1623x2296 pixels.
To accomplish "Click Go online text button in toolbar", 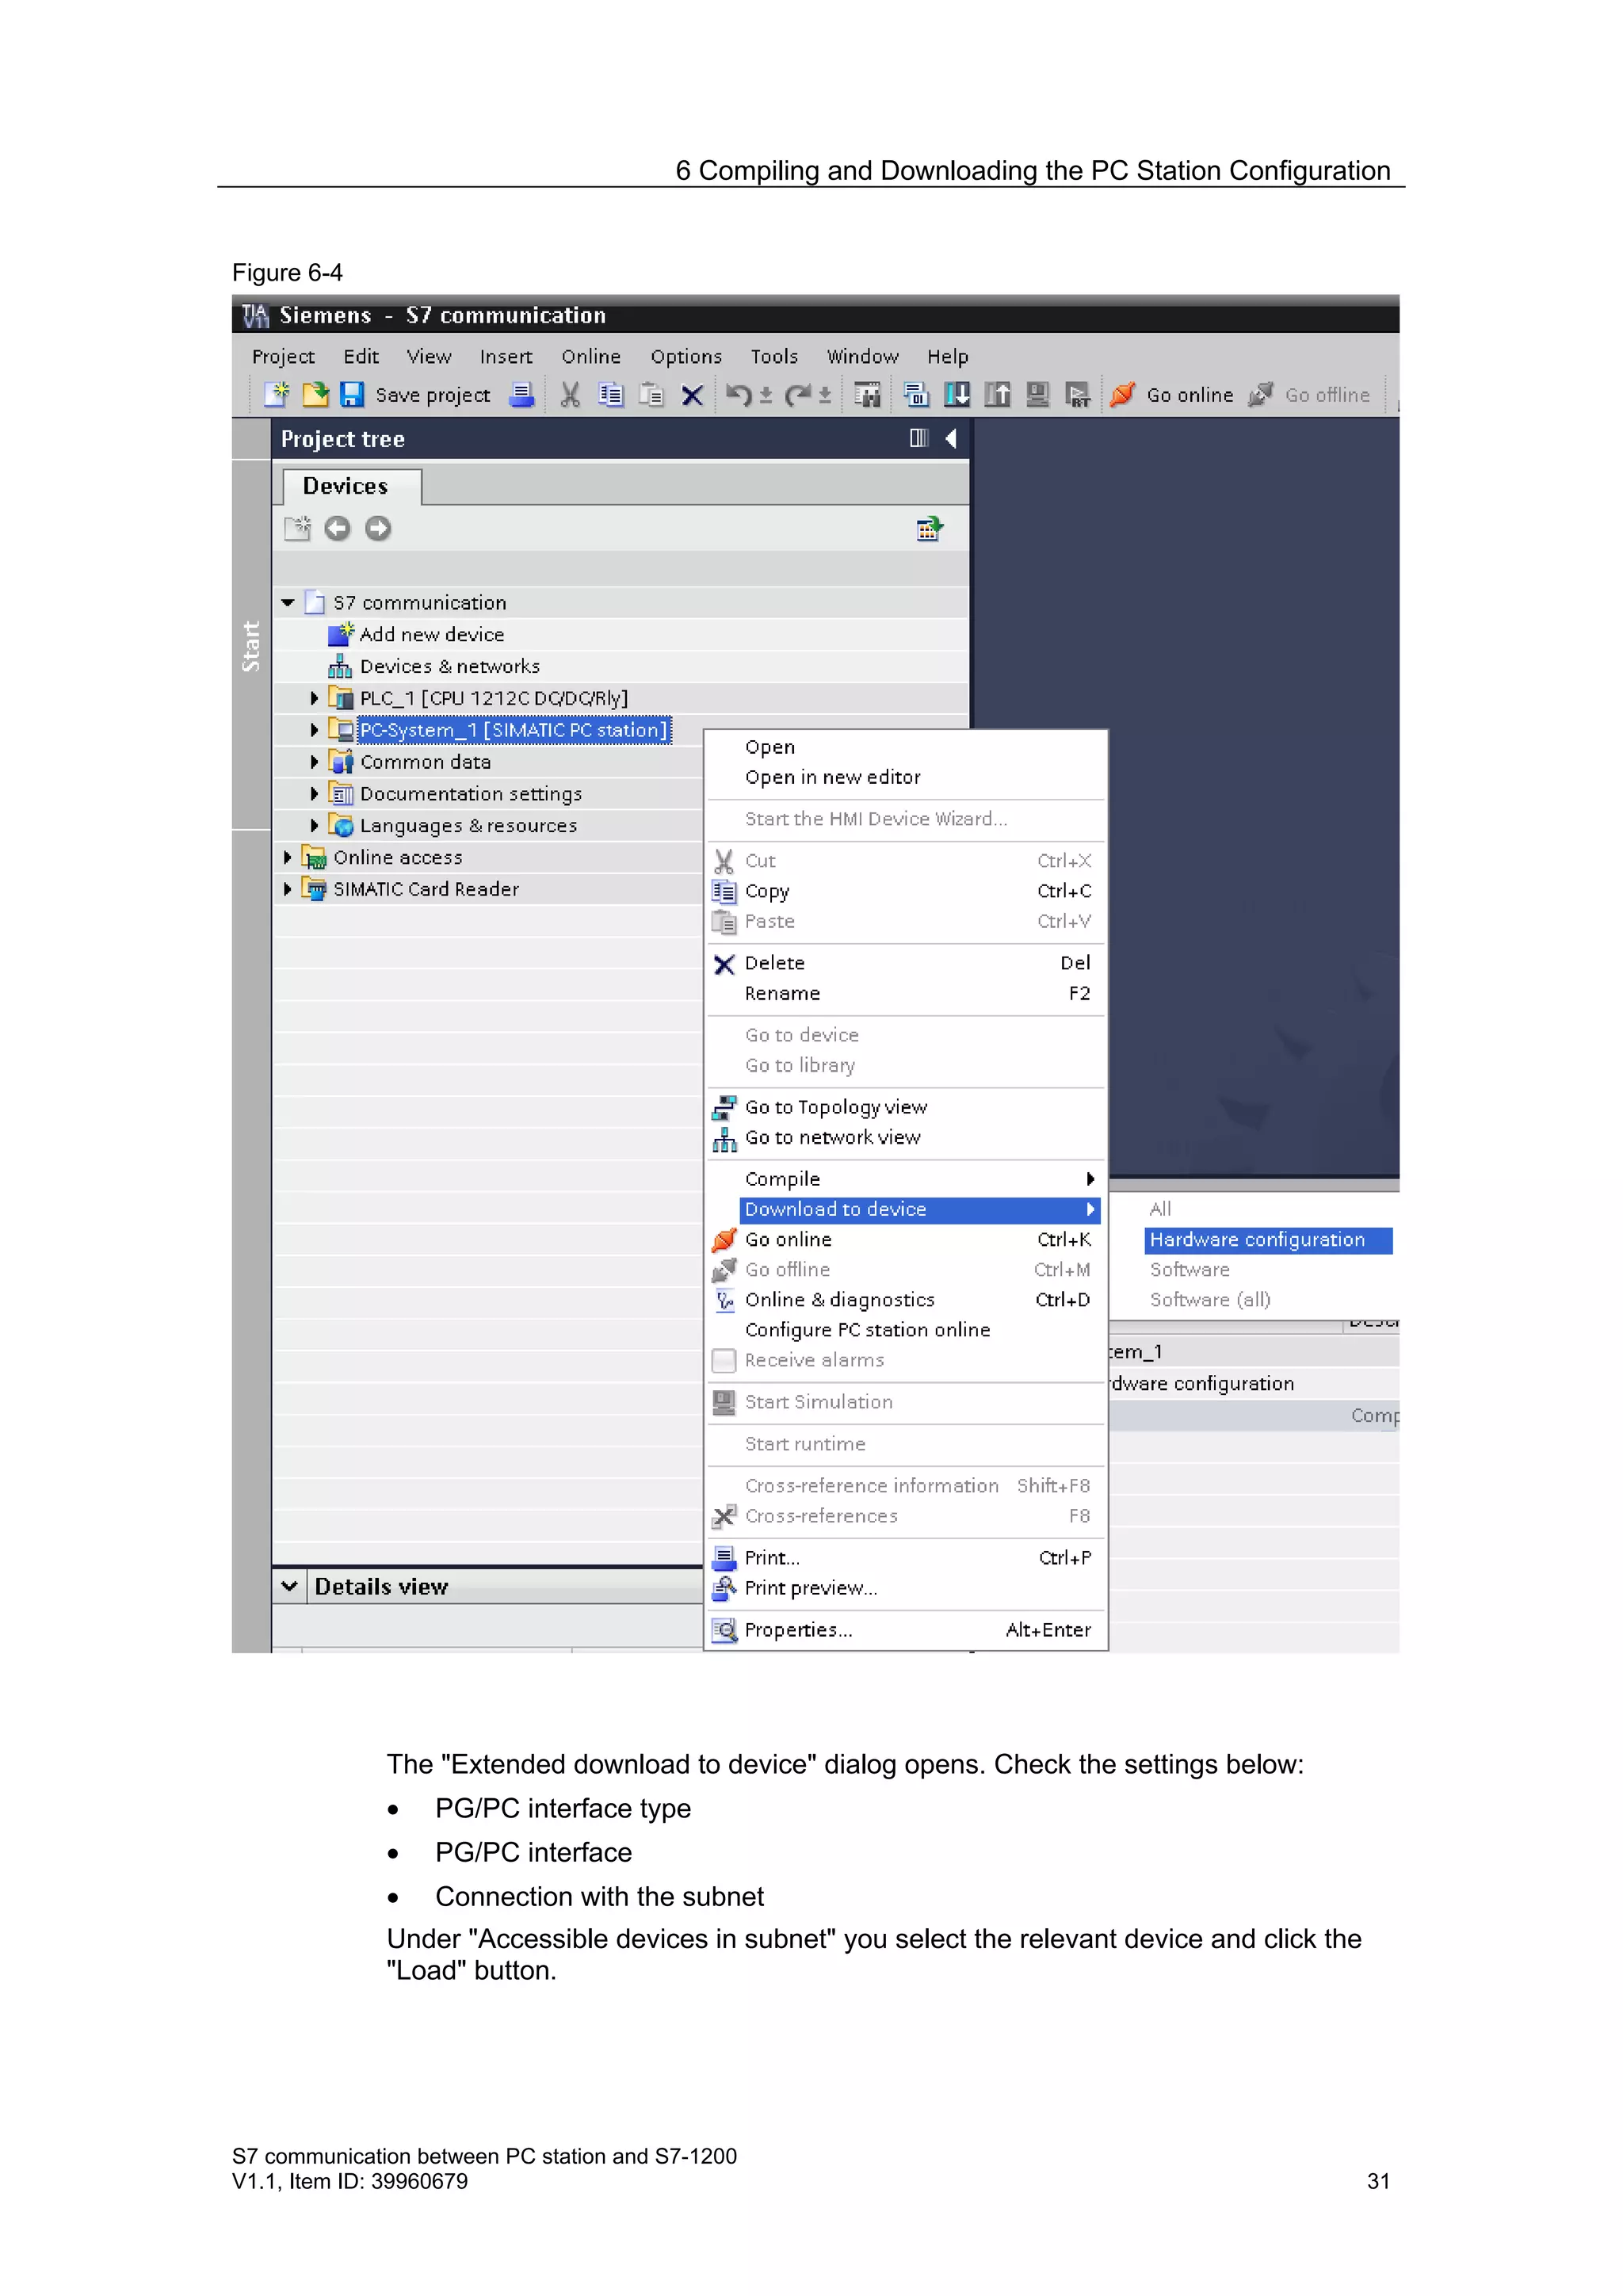I will click(1190, 395).
